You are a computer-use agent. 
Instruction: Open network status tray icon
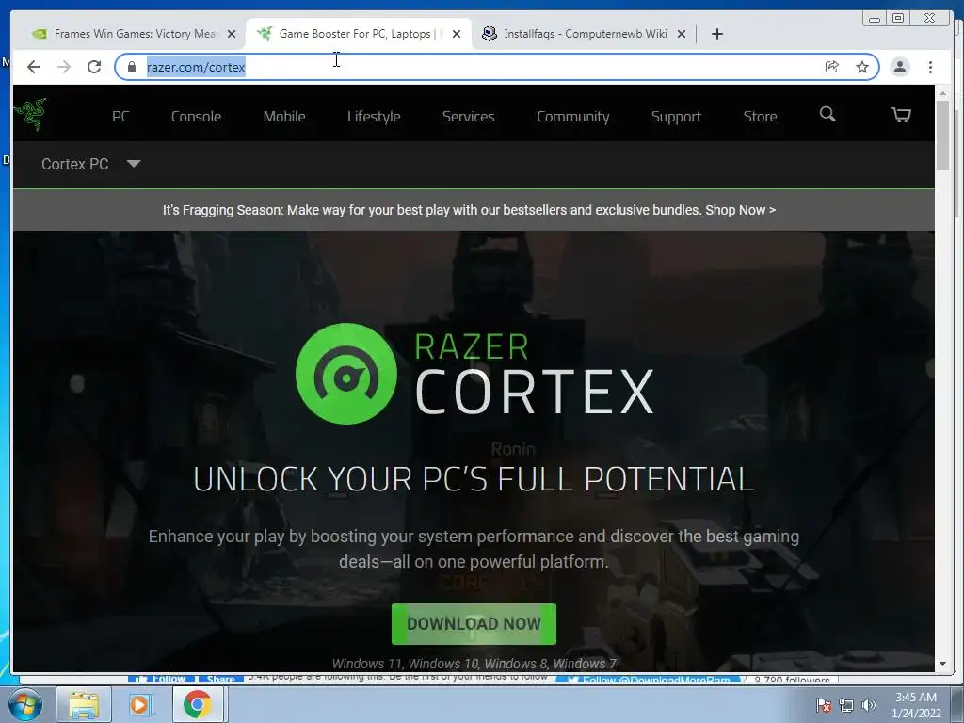pyautogui.click(x=846, y=705)
